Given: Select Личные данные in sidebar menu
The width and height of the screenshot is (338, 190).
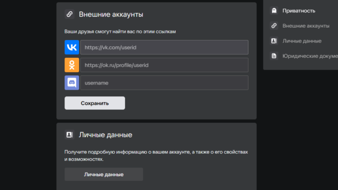Looking at the screenshot, I should (302, 41).
